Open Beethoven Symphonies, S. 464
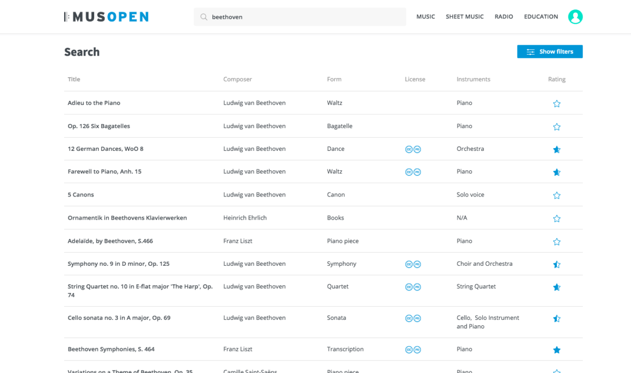631x373 pixels. pyautogui.click(x=111, y=349)
